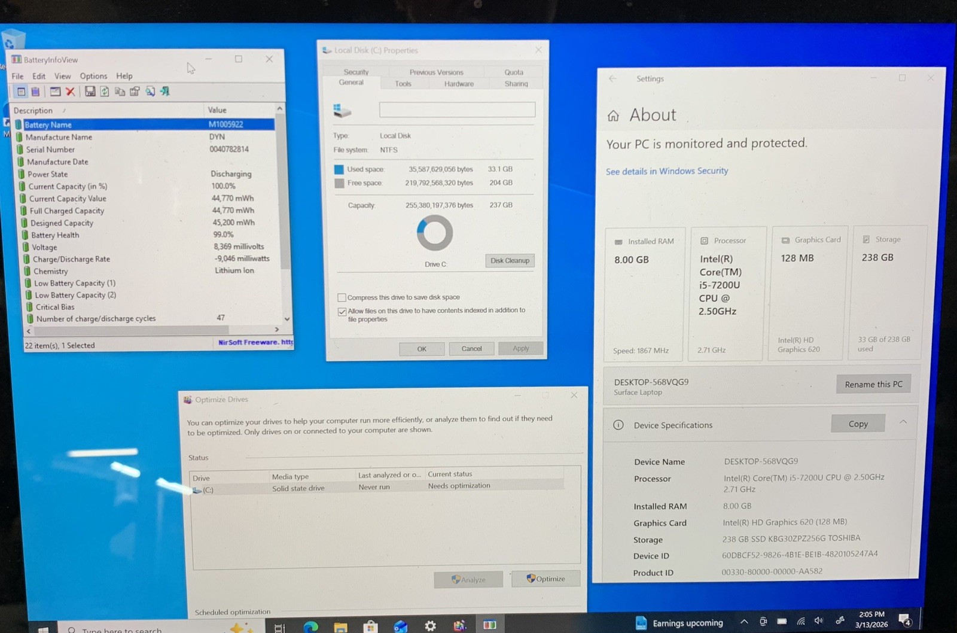The image size is (957, 633).
Task: Click the BatteryInfoView icon on the taskbar
Action: tap(489, 625)
